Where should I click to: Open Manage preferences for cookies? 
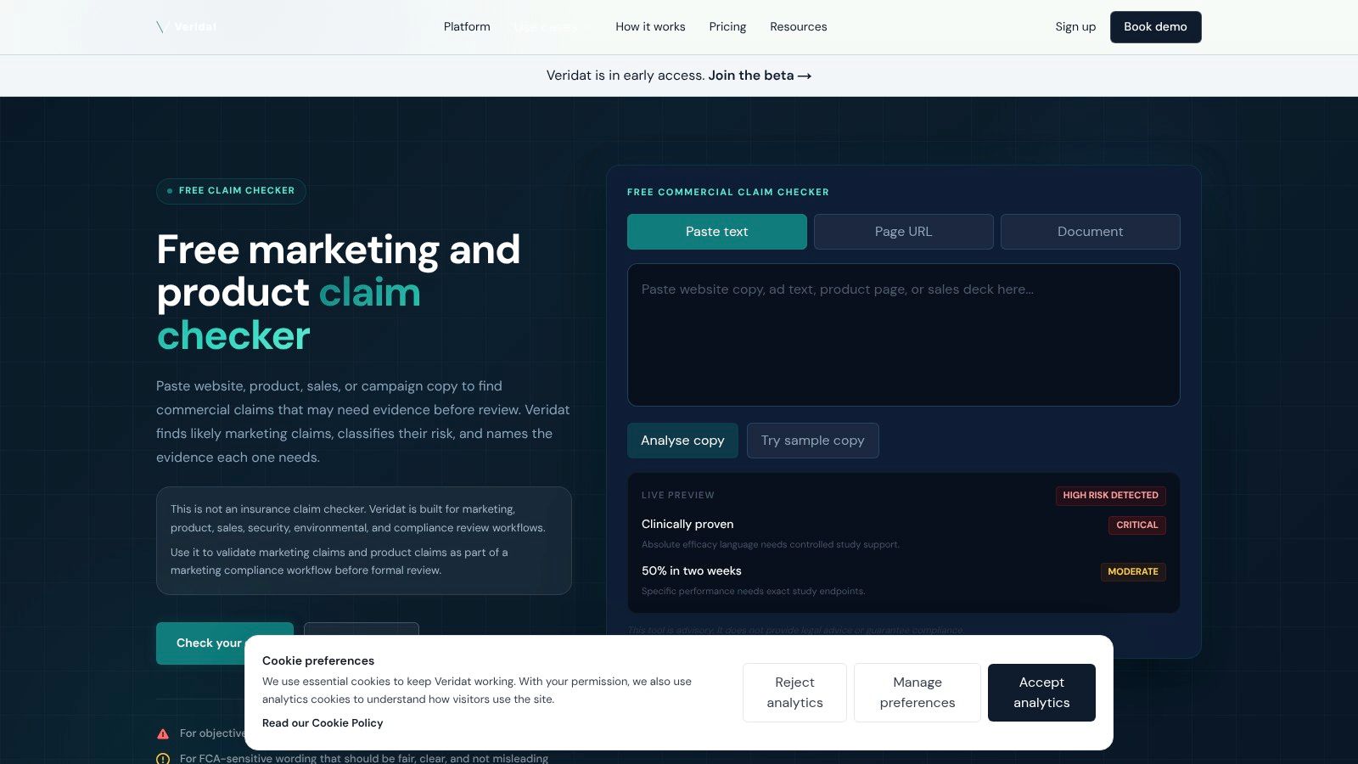(x=917, y=693)
